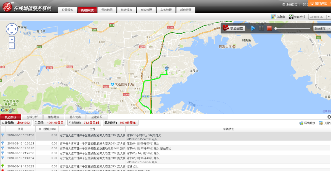Click the playback progress slider handle
The width and height of the screenshot is (331, 171).
(x=276, y=29)
